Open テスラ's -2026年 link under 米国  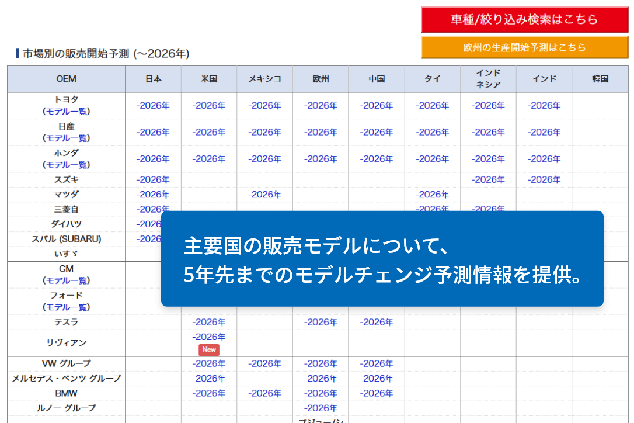click(x=208, y=322)
